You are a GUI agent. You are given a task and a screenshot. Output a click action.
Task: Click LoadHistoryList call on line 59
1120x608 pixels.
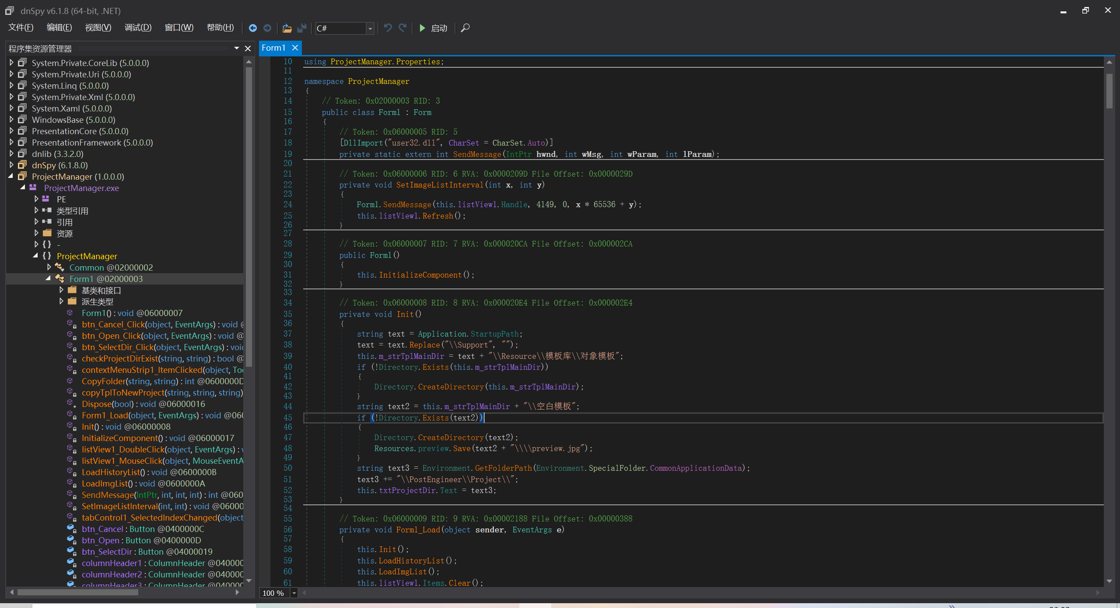click(x=411, y=561)
